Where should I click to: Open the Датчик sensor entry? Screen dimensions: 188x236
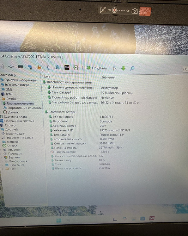(11, 112)
